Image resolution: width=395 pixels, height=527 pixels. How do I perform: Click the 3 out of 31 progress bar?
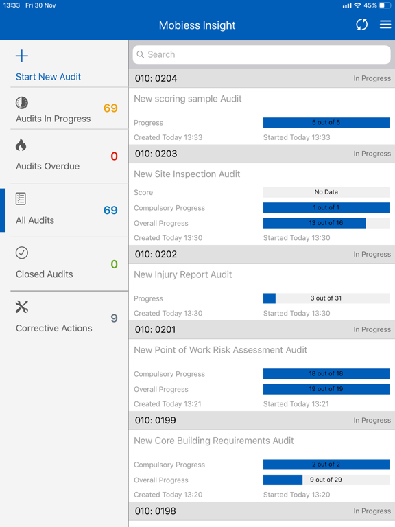coord(326,298)
